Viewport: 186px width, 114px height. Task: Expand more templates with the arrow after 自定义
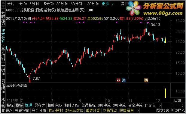pyautogui.click(x=160, y=105)
